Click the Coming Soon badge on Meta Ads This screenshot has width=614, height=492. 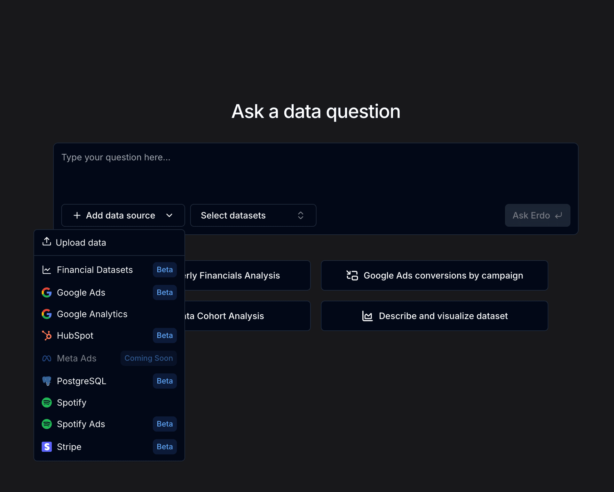pos(148,358)
